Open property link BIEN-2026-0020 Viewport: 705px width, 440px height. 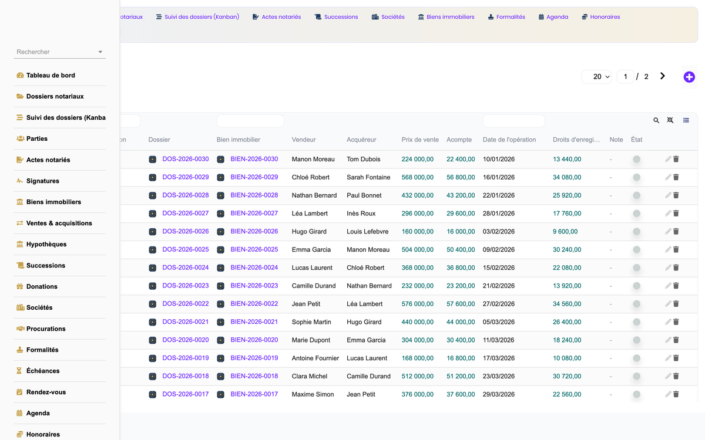[254, 340]
